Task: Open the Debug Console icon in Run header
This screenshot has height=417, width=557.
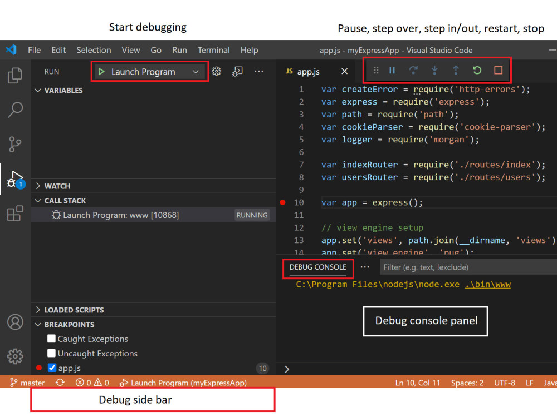Action: coord(237,71)
